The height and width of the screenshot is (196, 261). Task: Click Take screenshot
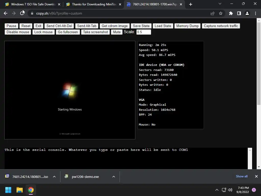coord(96,32)
